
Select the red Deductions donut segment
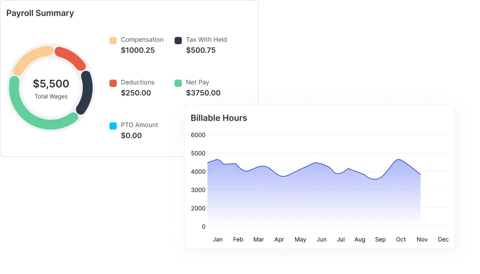click(71, 56)
